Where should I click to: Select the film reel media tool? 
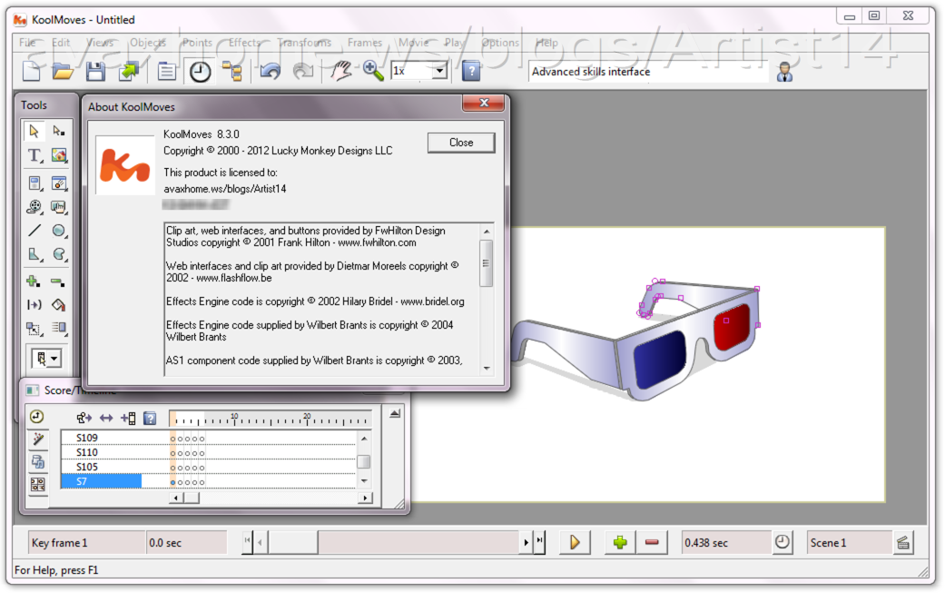click(34, 207)
